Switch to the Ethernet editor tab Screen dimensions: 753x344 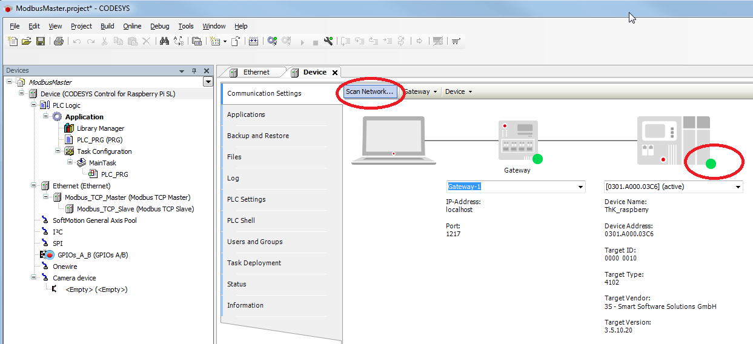(x=256, y=72)
